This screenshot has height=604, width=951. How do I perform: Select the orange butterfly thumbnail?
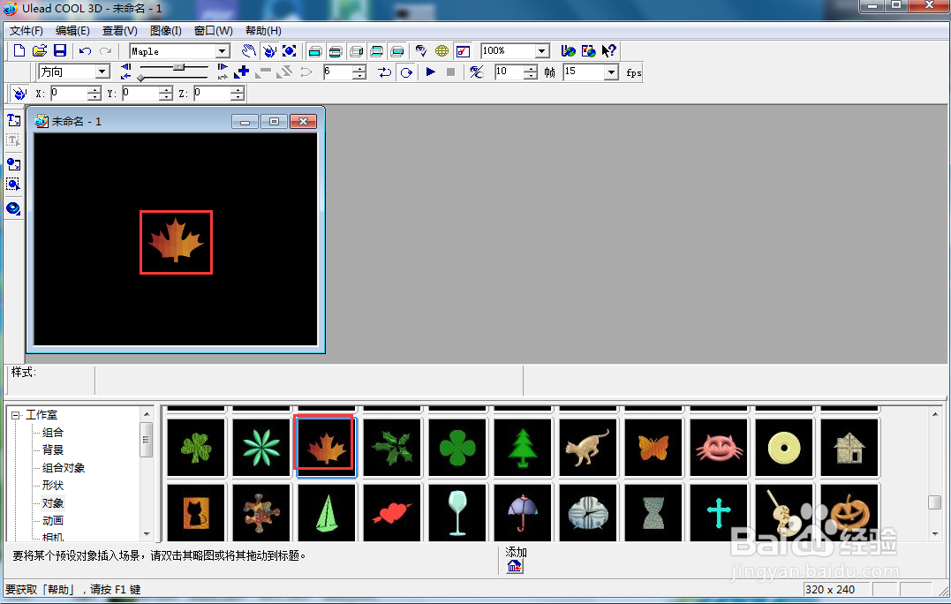[x=653, y=448]
